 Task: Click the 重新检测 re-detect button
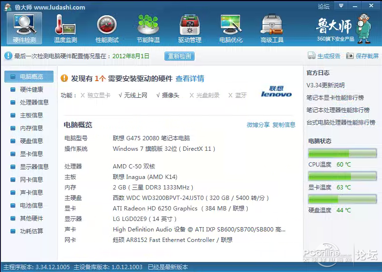pos(180,56)
